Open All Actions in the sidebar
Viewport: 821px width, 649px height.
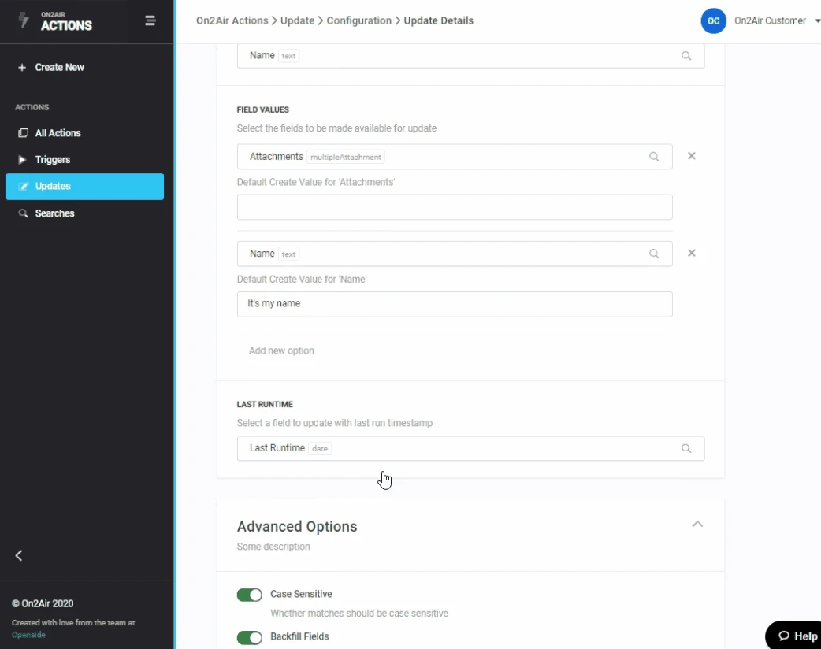coord(58,133)
